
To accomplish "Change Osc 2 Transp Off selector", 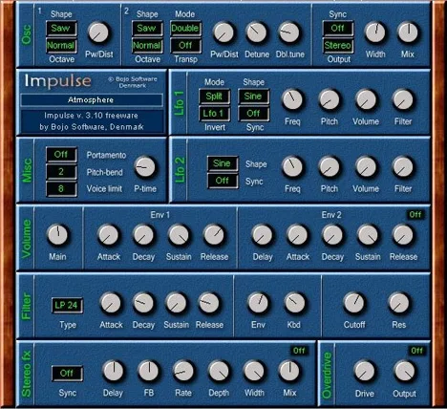I will point(185,46).
